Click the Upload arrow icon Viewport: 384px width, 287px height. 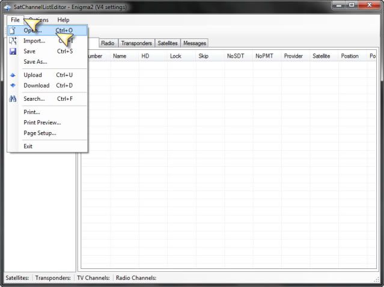tap(13, 75)
